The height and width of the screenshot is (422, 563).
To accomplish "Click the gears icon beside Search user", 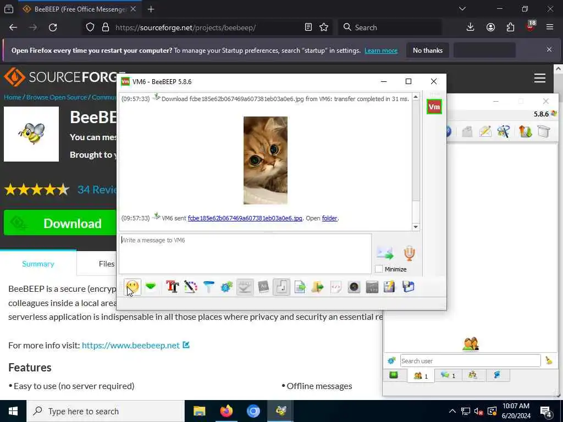I will pyautogui.click(x=391, y=360).
